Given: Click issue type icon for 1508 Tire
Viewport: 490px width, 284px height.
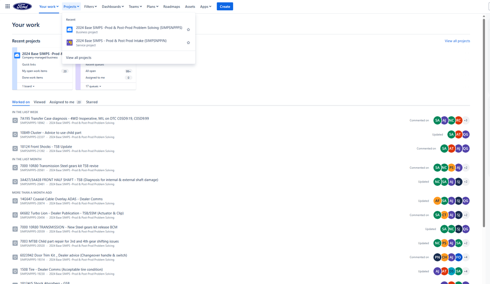Looking at the screenshot, I should pyautogui.click(x=15, y=272).
